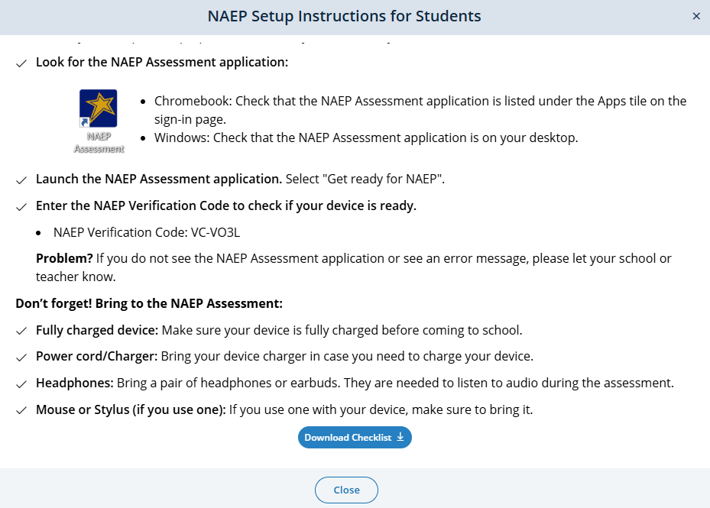Dismiss the dialog with the top-right X

click(696, 16)
